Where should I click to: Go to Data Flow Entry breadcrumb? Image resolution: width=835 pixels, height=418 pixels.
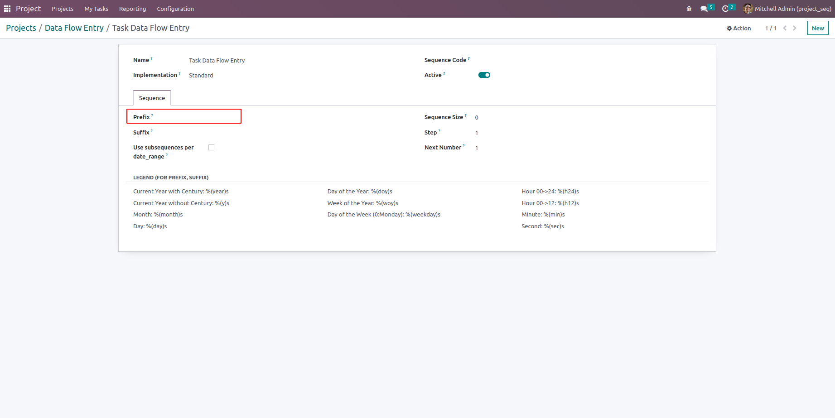click(x=74, y=28)
